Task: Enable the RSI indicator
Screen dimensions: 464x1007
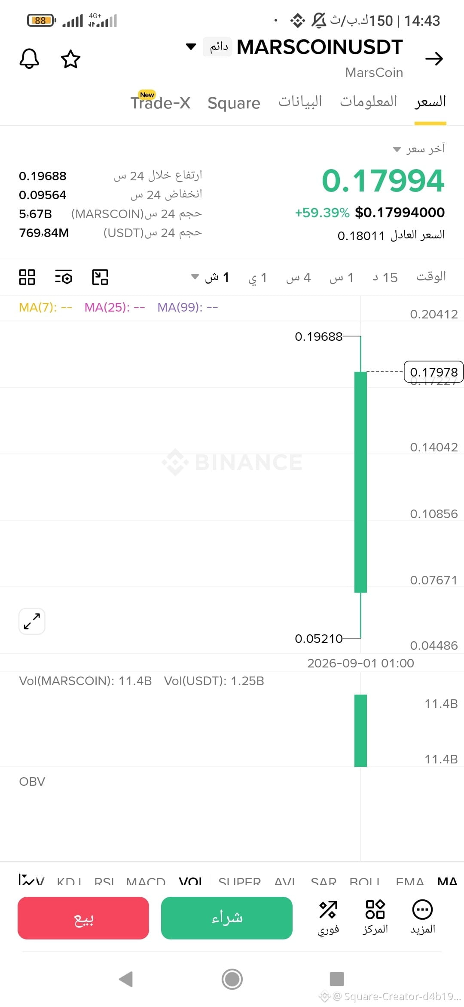Action: [104, 880]
